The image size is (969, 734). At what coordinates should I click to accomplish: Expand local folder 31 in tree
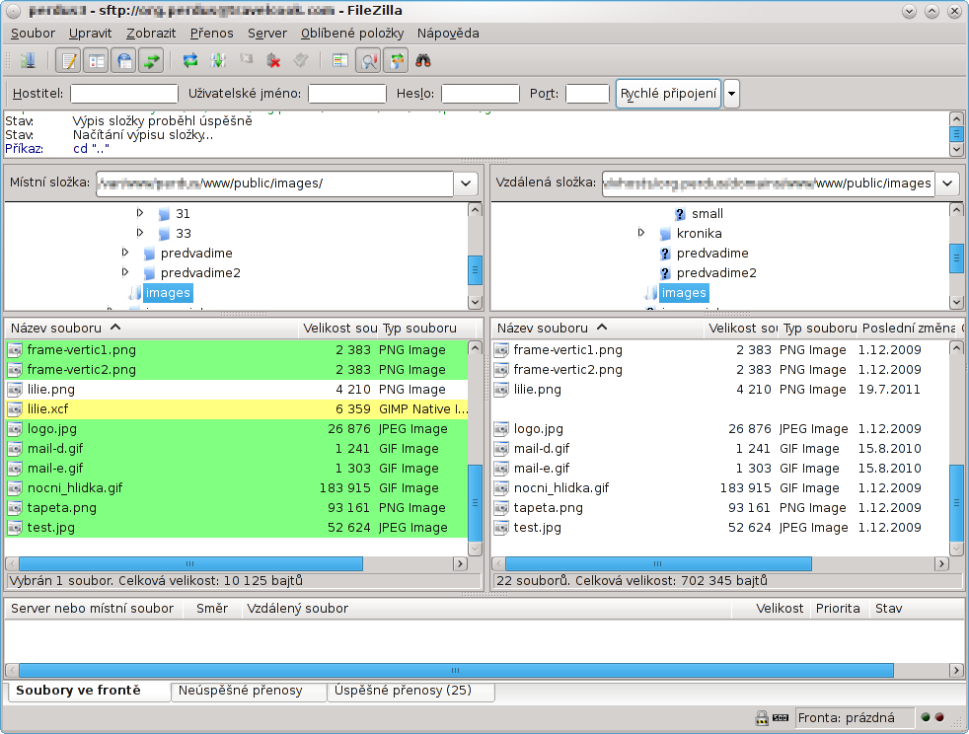point(140,213)
